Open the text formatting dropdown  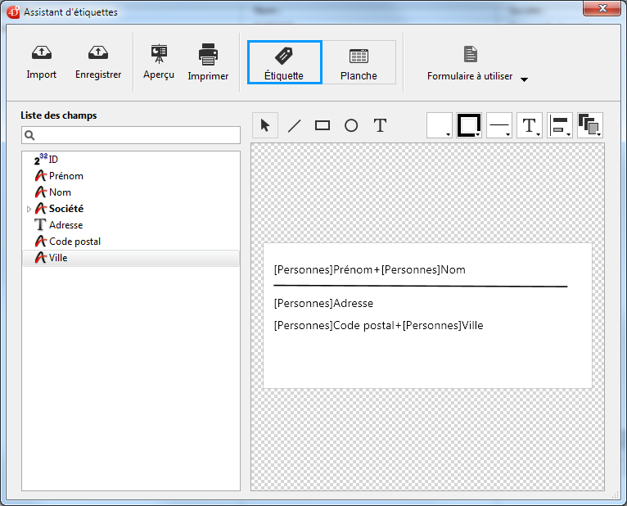point(530,125)
